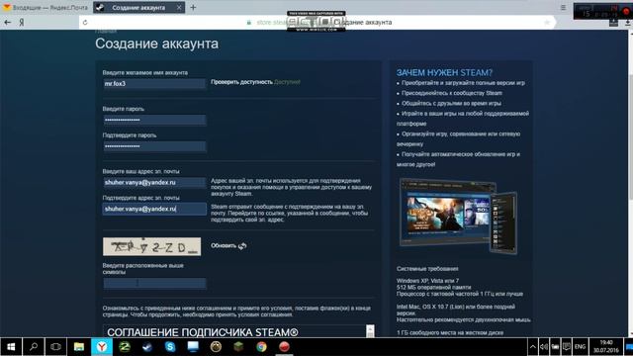Image resolution: width=633 pixels, height=356 pixels.
Task: Focus the Введите пароль field
Action: 154,120
